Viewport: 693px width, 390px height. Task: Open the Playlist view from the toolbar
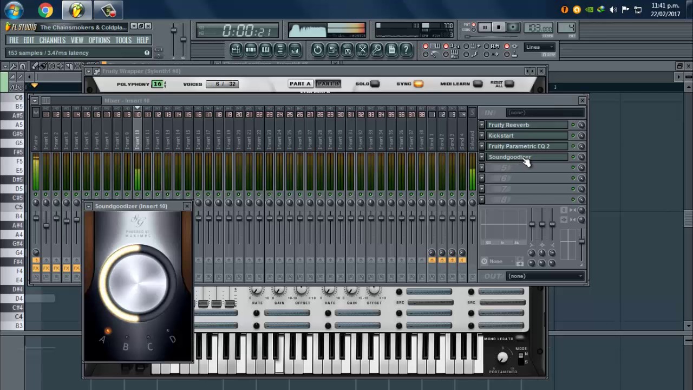[x=236, y=50]
